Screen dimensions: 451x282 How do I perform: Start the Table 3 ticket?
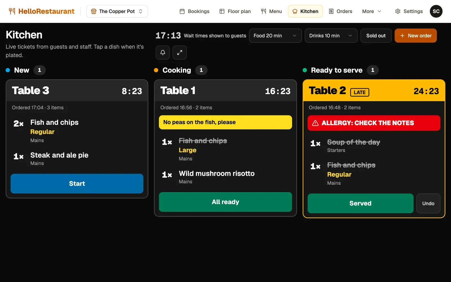tap(77, 184)
